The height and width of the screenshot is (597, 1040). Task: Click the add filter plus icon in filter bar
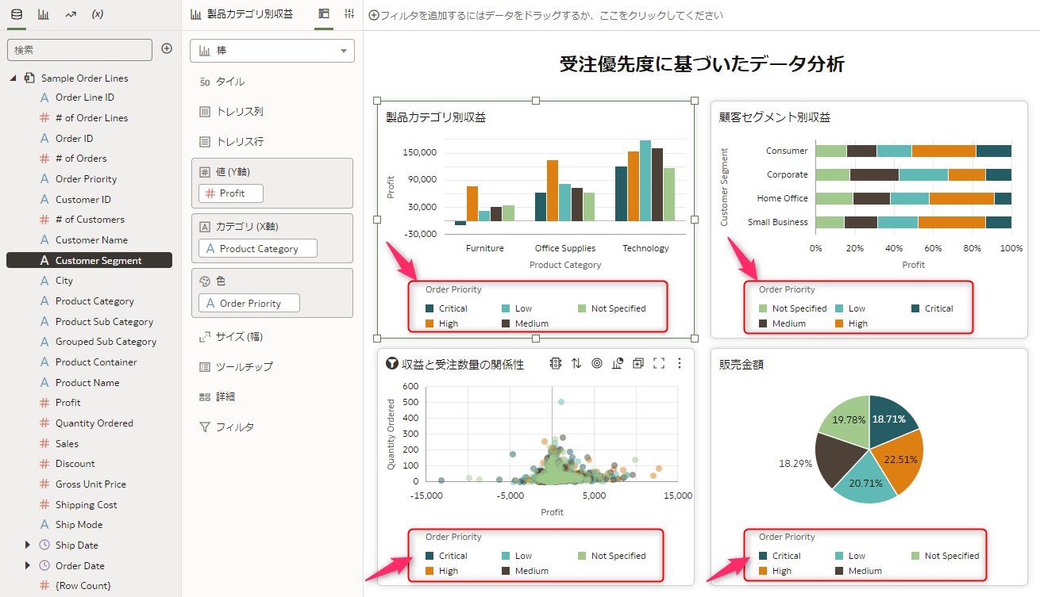pos(374,15)
